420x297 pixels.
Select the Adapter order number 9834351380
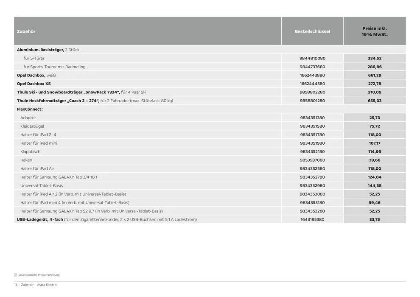312,118
